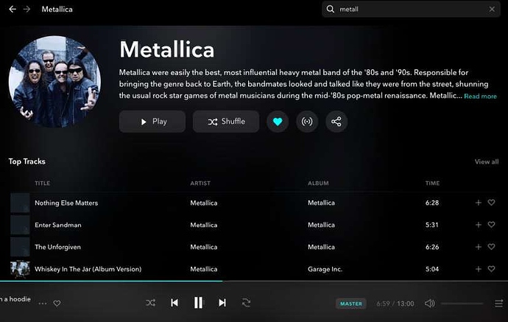Image resolution: width=508 pixels, height=322 pixels.
Task: Click Whiskey In The Jar album thumbnail
Action: point(20,269)
